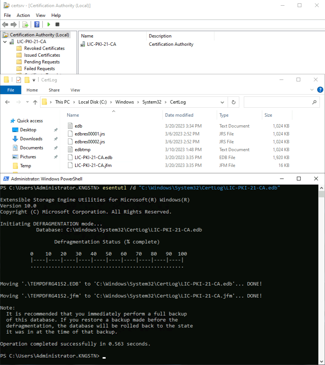Click the Stop Service square icon

point(57,24)
